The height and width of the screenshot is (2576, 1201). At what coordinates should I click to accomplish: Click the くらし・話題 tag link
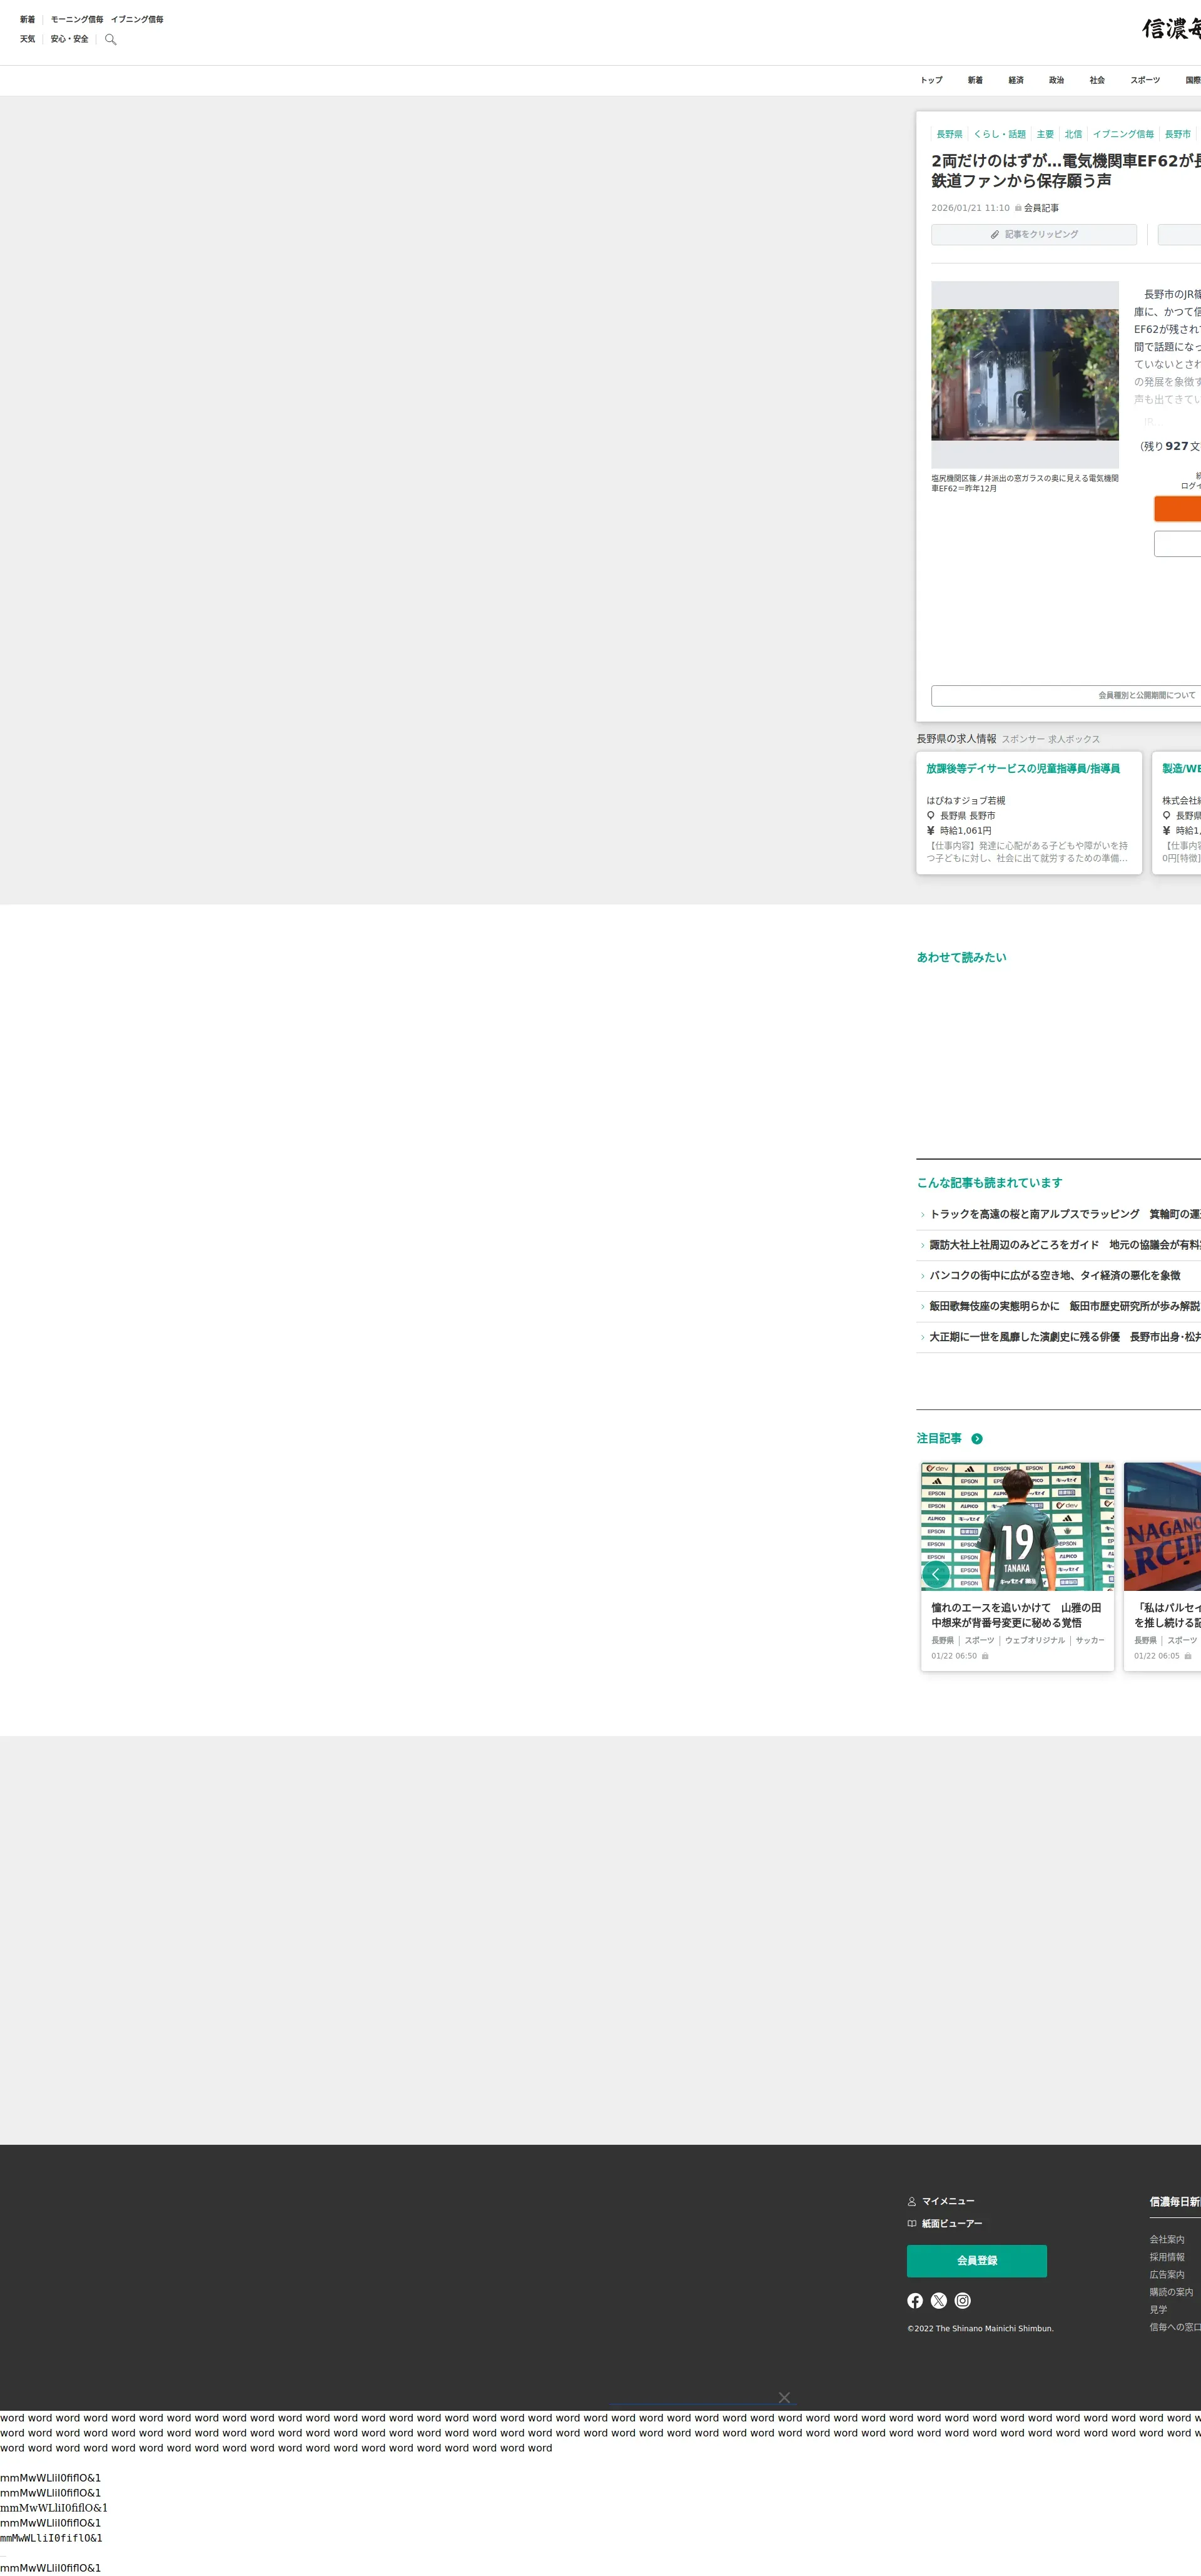(999, 134)
